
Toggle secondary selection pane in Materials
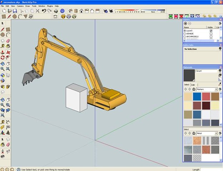220,71
